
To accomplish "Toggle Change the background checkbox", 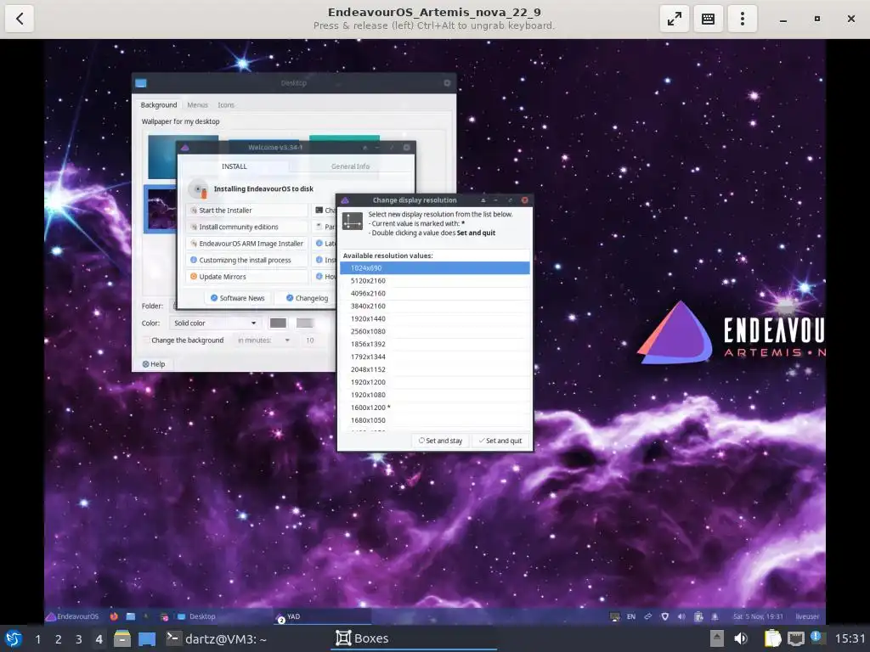I will (146, 340).
